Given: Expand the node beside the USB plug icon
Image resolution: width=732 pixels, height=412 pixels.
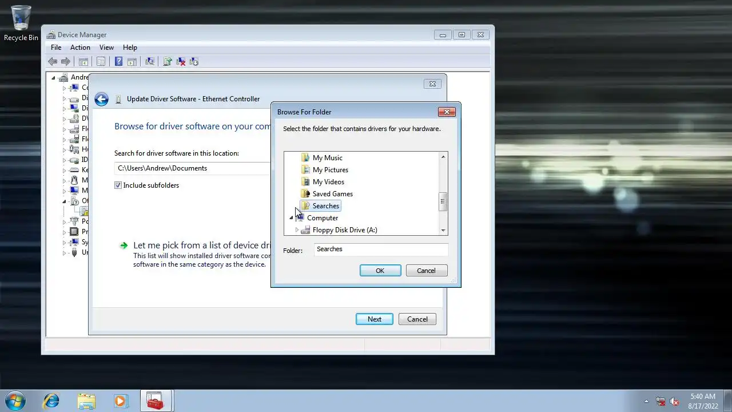Looking at the screenshot, I should [x=64, y=252].
